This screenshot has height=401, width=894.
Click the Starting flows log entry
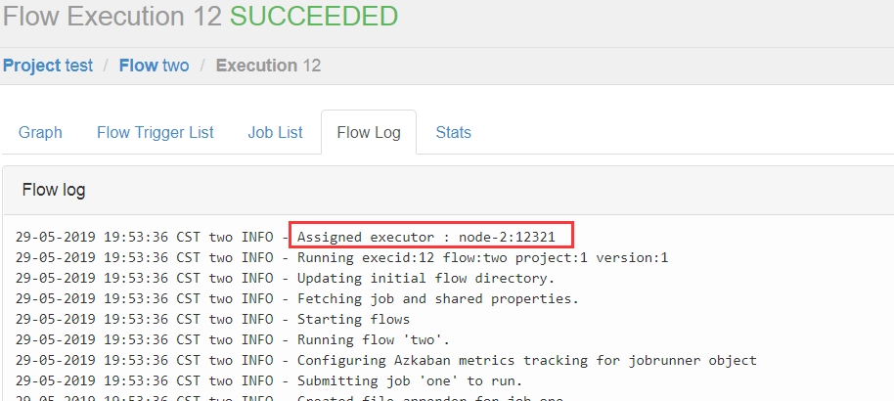(x=212, y=320)
